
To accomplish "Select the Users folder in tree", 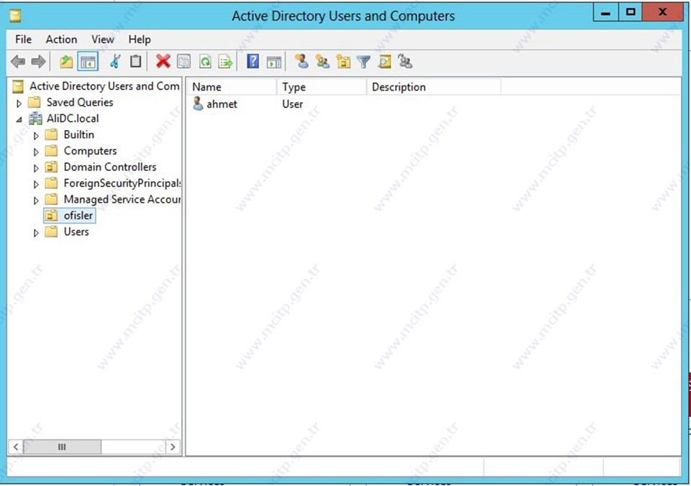I will [x=76, y=231].
